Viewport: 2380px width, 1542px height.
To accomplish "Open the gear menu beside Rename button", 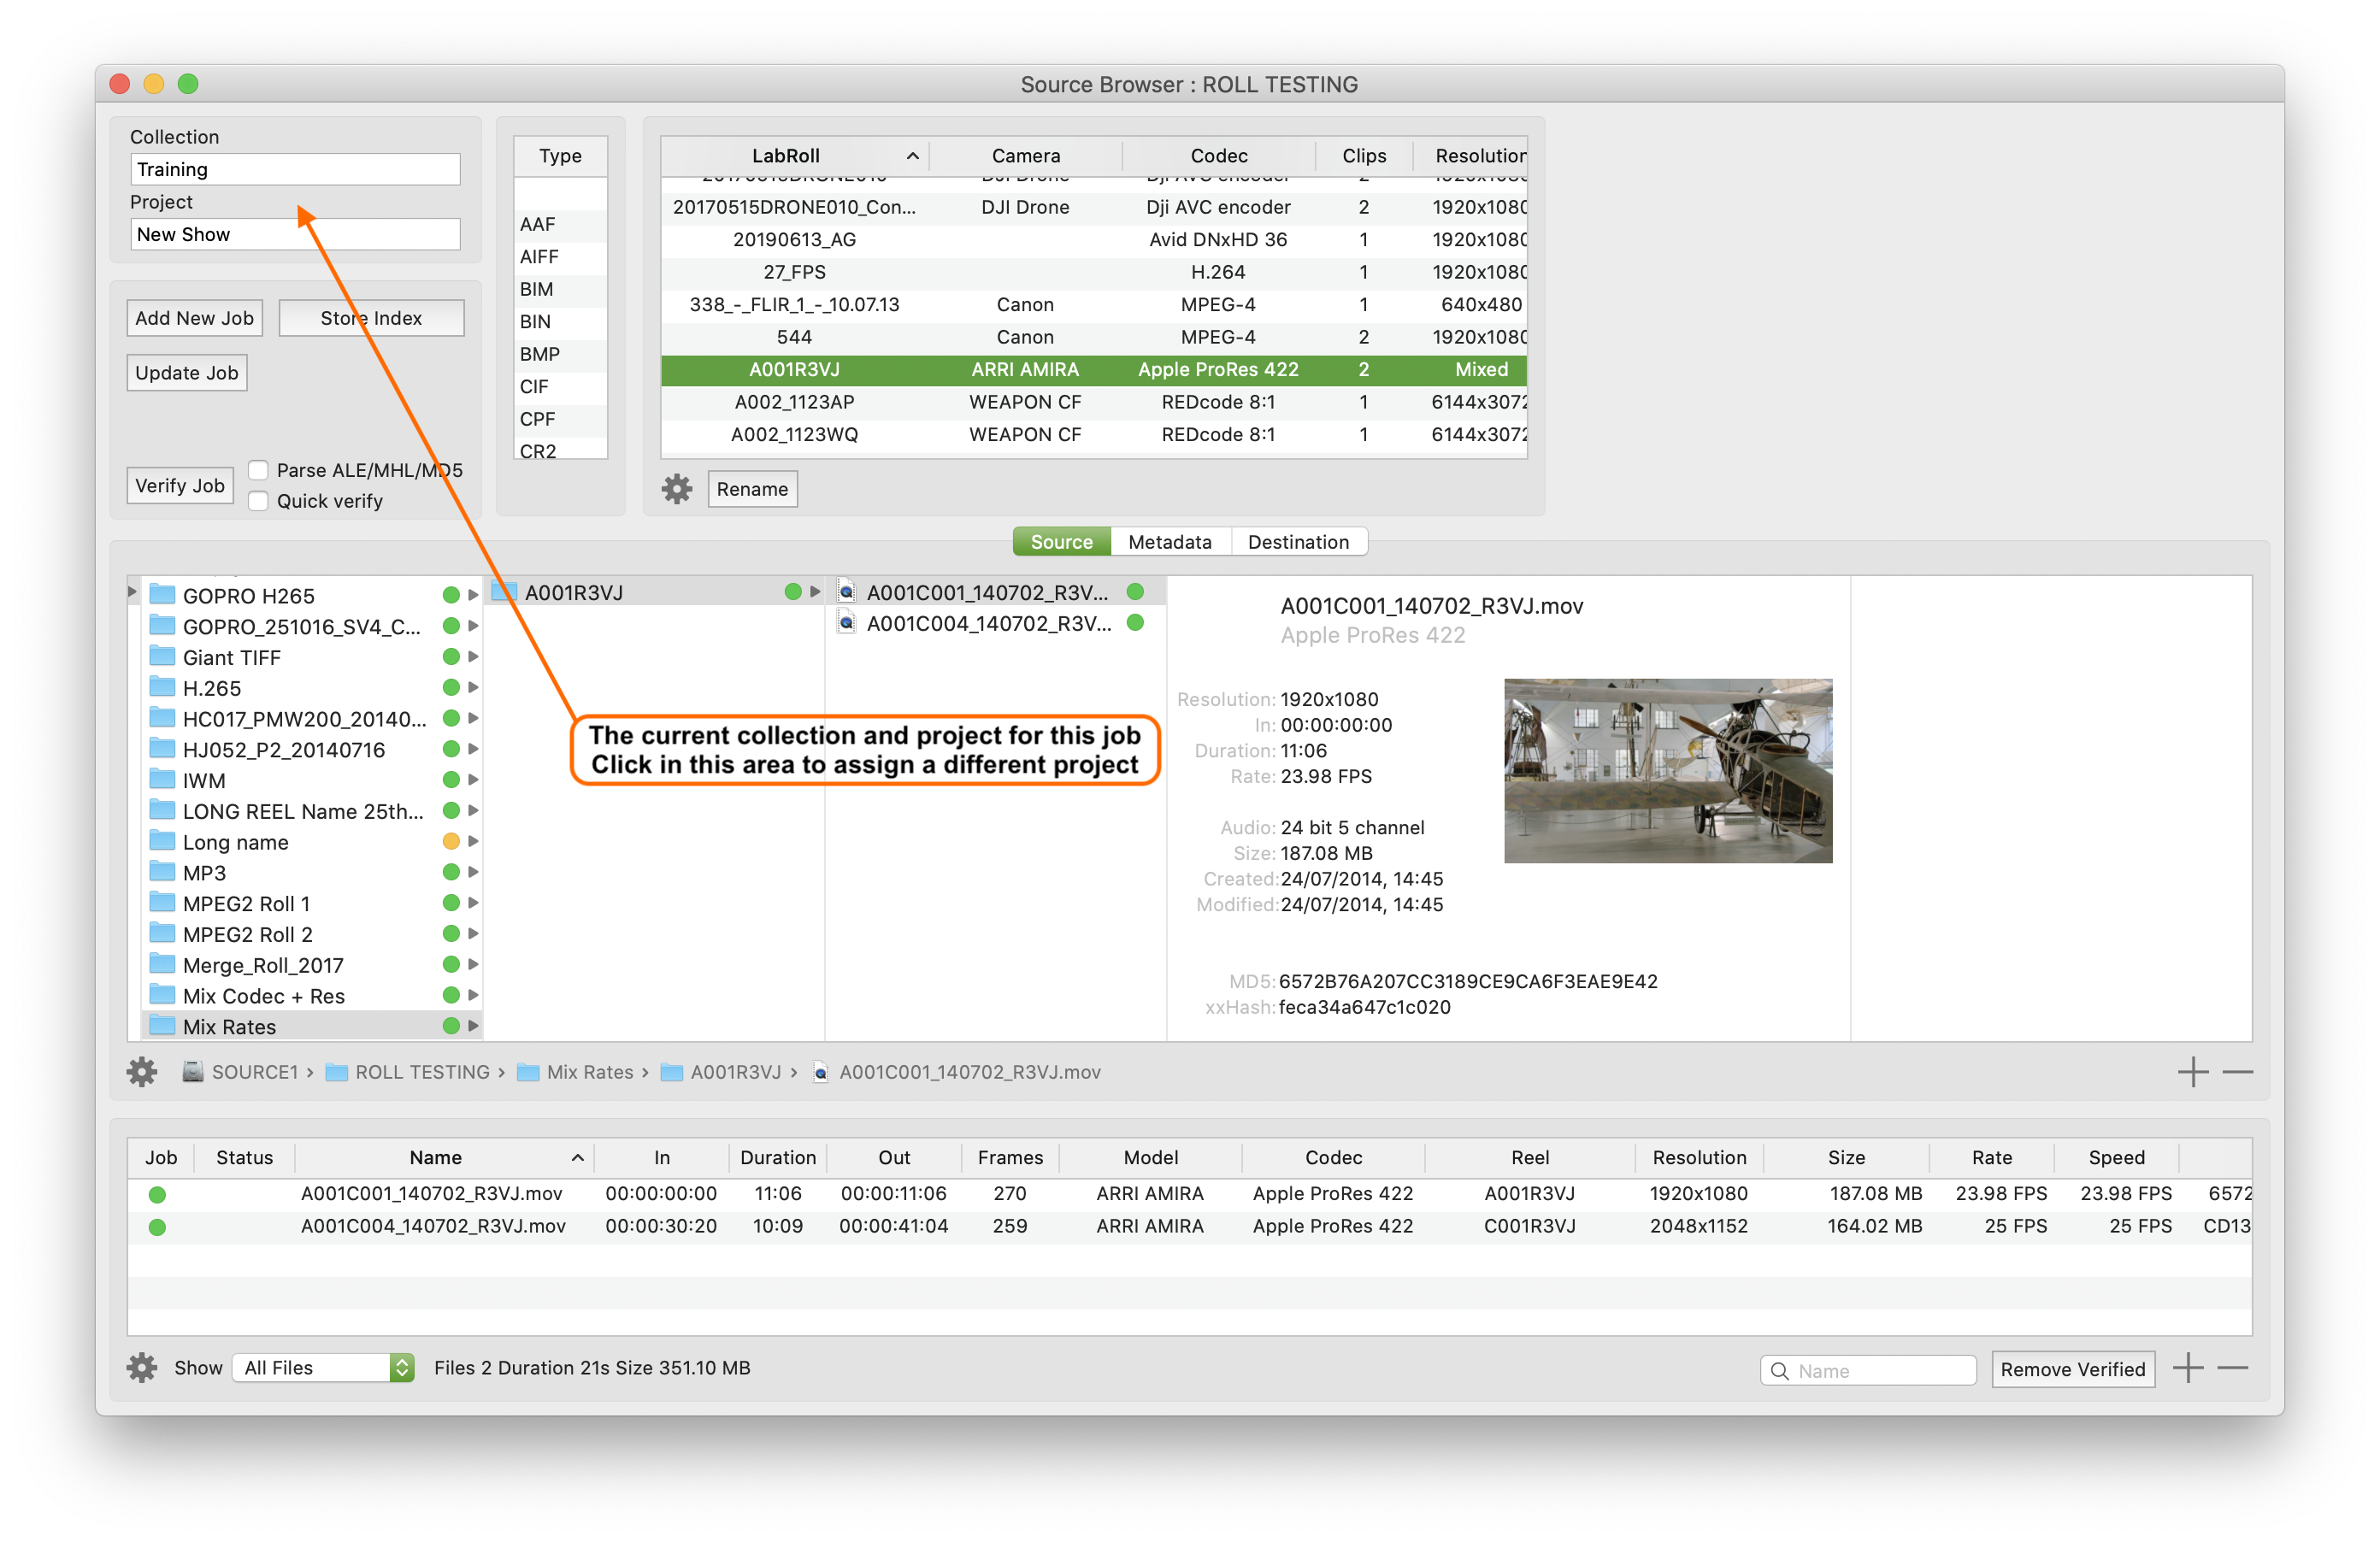I will point(677,489).
